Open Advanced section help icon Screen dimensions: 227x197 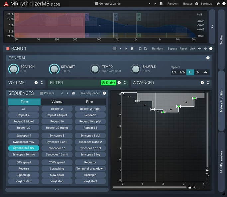202,83
